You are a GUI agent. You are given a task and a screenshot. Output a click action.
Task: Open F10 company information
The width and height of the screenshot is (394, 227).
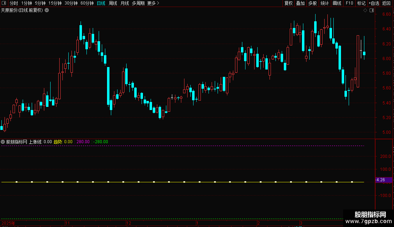click(349, 3)
